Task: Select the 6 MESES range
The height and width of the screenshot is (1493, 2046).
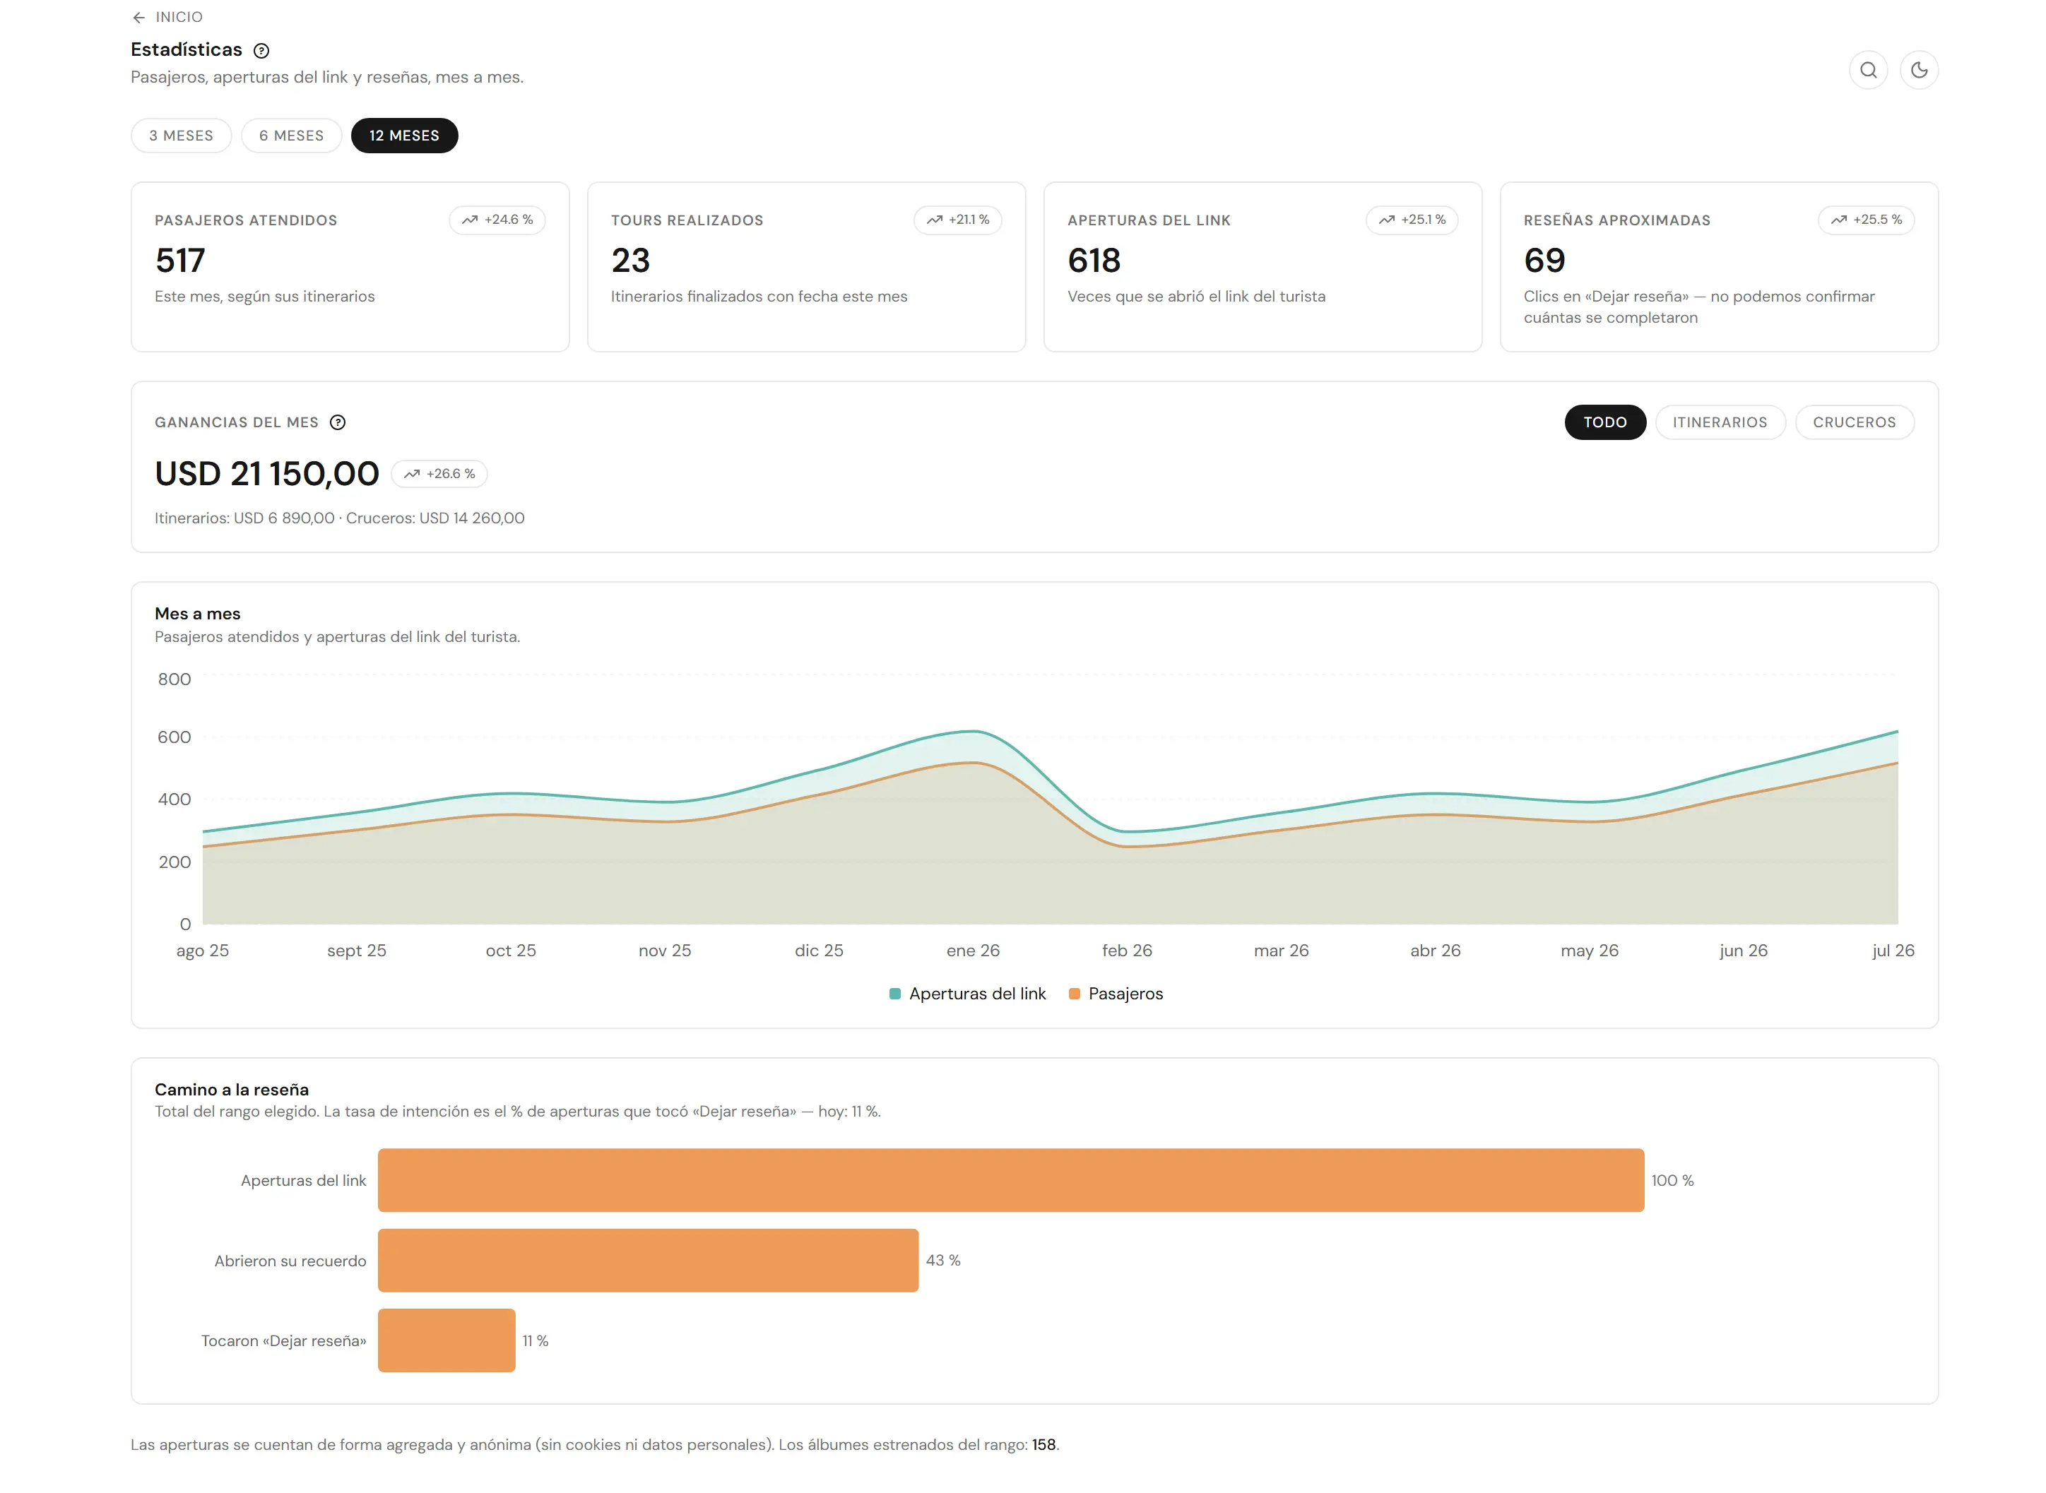Action: click(291, 136)
